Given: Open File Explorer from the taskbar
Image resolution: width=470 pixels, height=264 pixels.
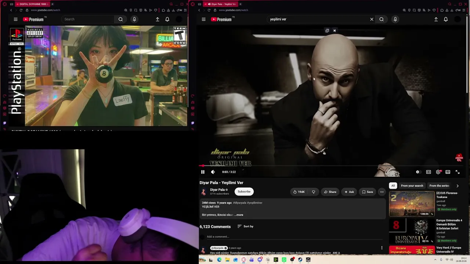Looking at the screenshot, I should pos(227,260).
